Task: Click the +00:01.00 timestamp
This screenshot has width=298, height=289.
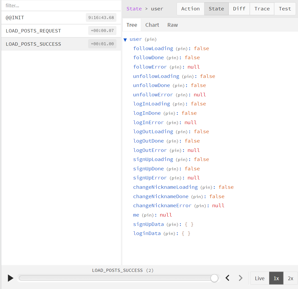Action: (102, 44)
